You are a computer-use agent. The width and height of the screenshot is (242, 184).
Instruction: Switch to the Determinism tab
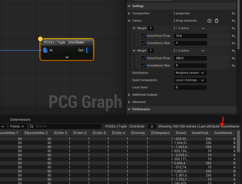20,119
